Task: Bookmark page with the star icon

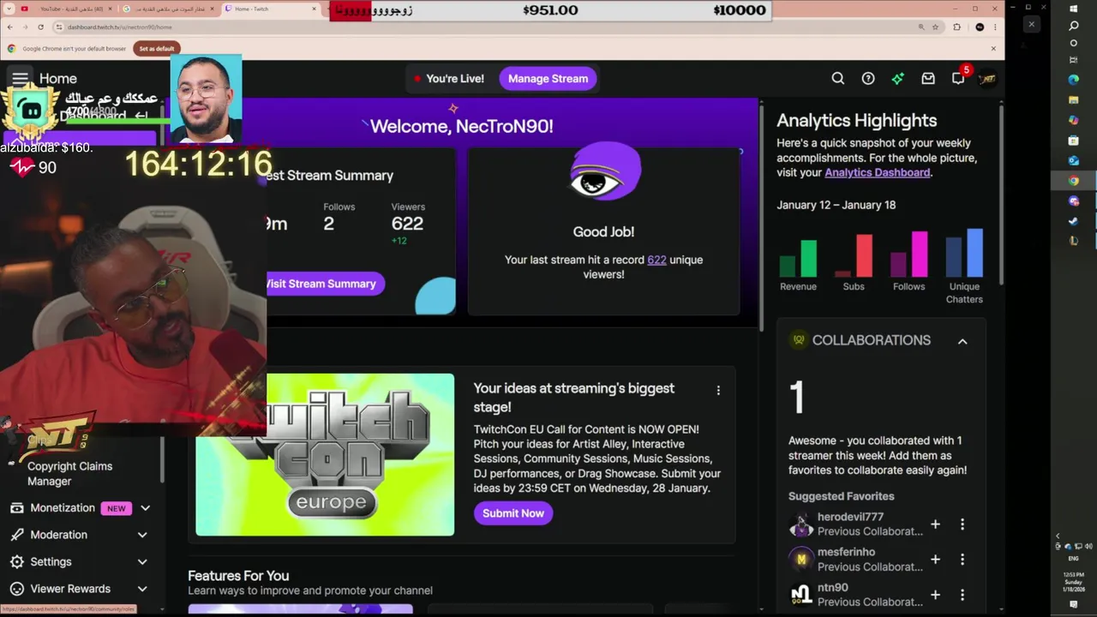Action: point(934,27)
